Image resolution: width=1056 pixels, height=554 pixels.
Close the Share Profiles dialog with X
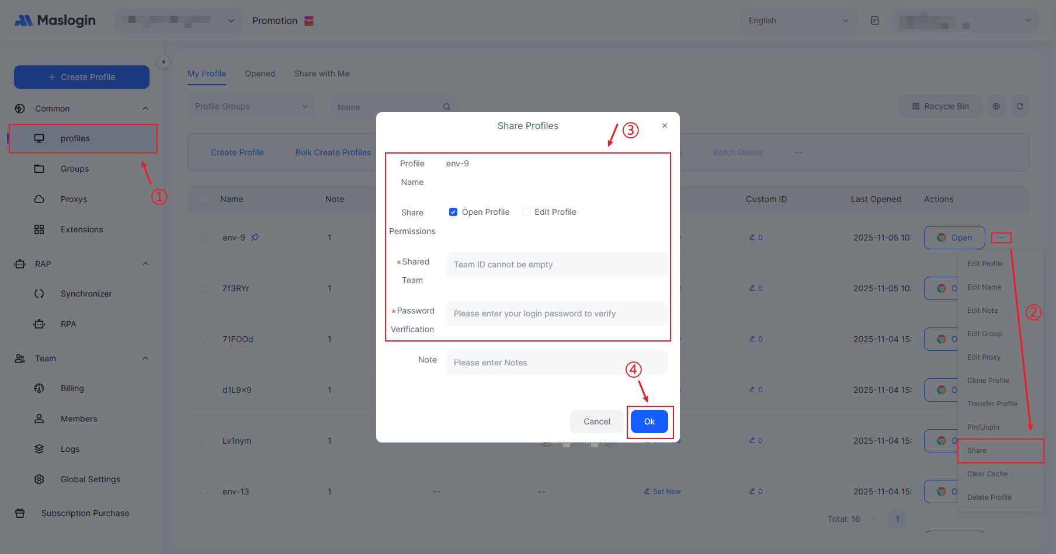pyautogui.click(x=664, y=126)
